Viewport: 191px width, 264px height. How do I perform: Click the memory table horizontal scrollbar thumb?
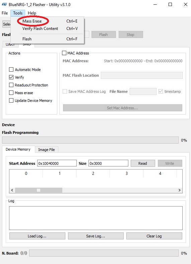(39, 190)
